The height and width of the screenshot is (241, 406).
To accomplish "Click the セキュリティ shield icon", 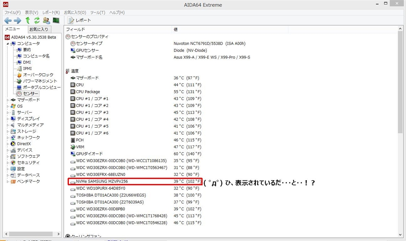I will tap(13, 163).
